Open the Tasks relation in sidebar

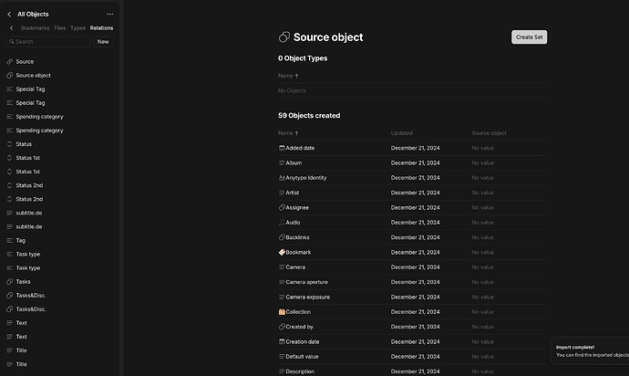(x=23, y=282)
